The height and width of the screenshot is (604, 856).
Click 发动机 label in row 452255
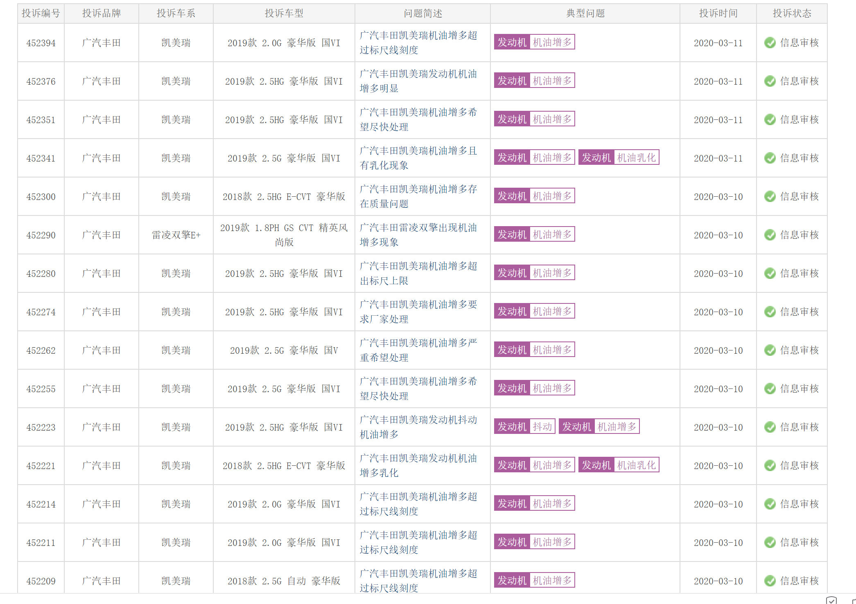[512, 388]
